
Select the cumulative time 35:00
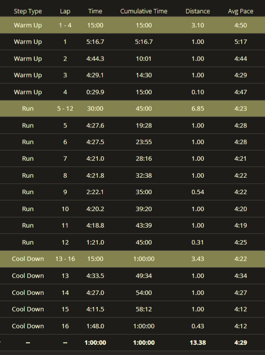144,192
